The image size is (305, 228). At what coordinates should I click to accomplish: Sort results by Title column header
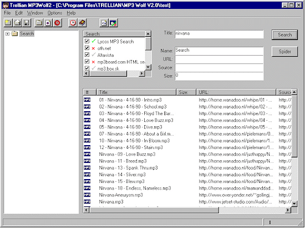coord(136,92)
